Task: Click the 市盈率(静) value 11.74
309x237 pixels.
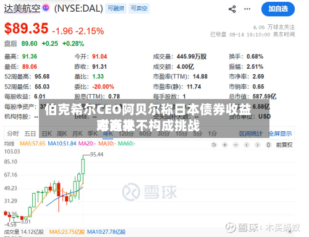Action: [x=194, y=87]
